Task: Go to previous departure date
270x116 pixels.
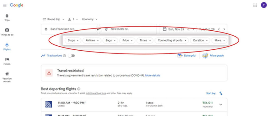Action: pos(188,29)
